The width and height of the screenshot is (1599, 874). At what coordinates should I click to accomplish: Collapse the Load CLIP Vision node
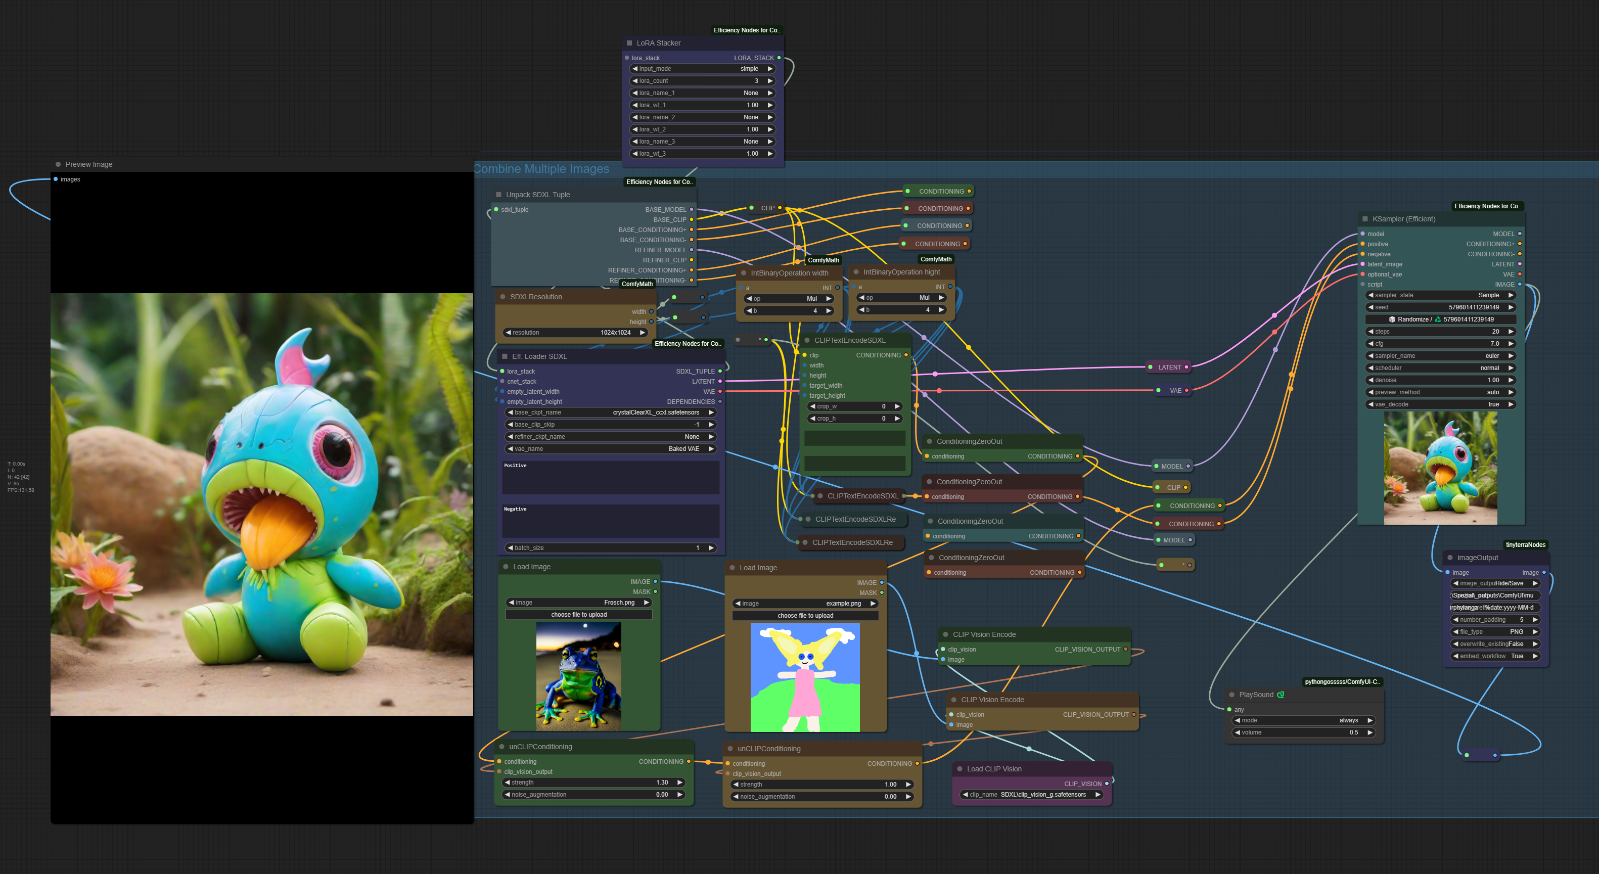[x=960, y=769]
